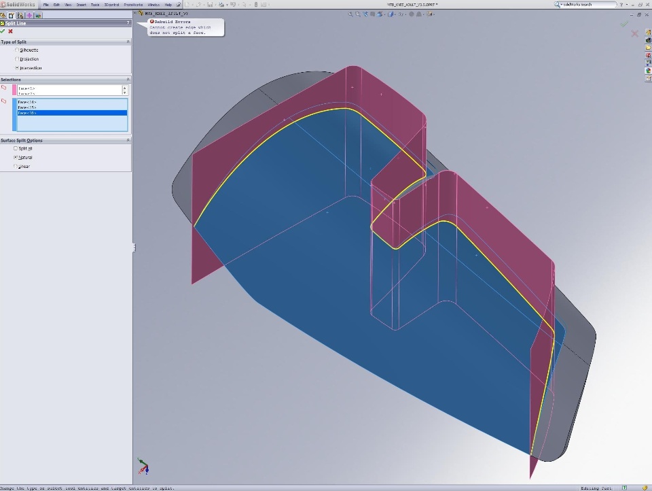
Task: Click the viewport red X cancel corner icon
Action: [x=634, y=33]
